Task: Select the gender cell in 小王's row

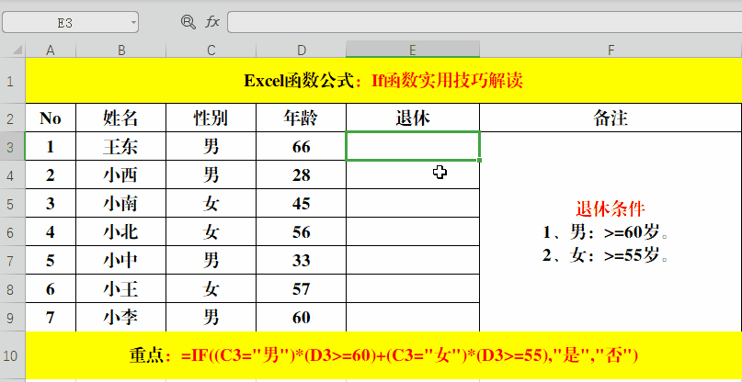Action: (211, 288)
